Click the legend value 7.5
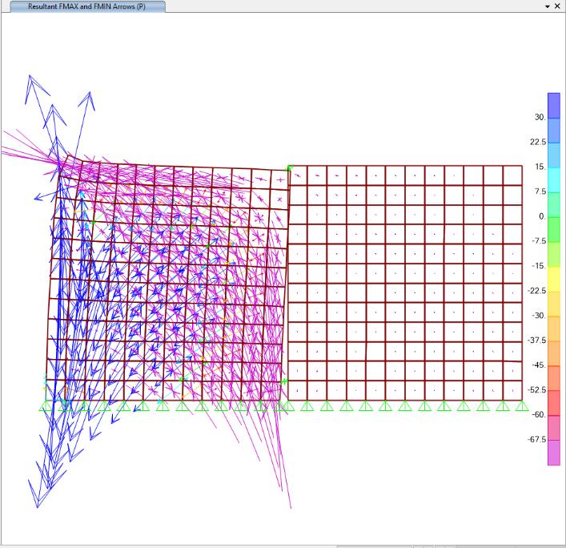The width and height of the screenshot is (566, 548). point(540,191)
